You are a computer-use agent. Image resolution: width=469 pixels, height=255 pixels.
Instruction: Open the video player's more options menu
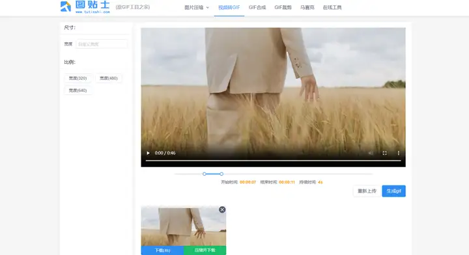399,153
